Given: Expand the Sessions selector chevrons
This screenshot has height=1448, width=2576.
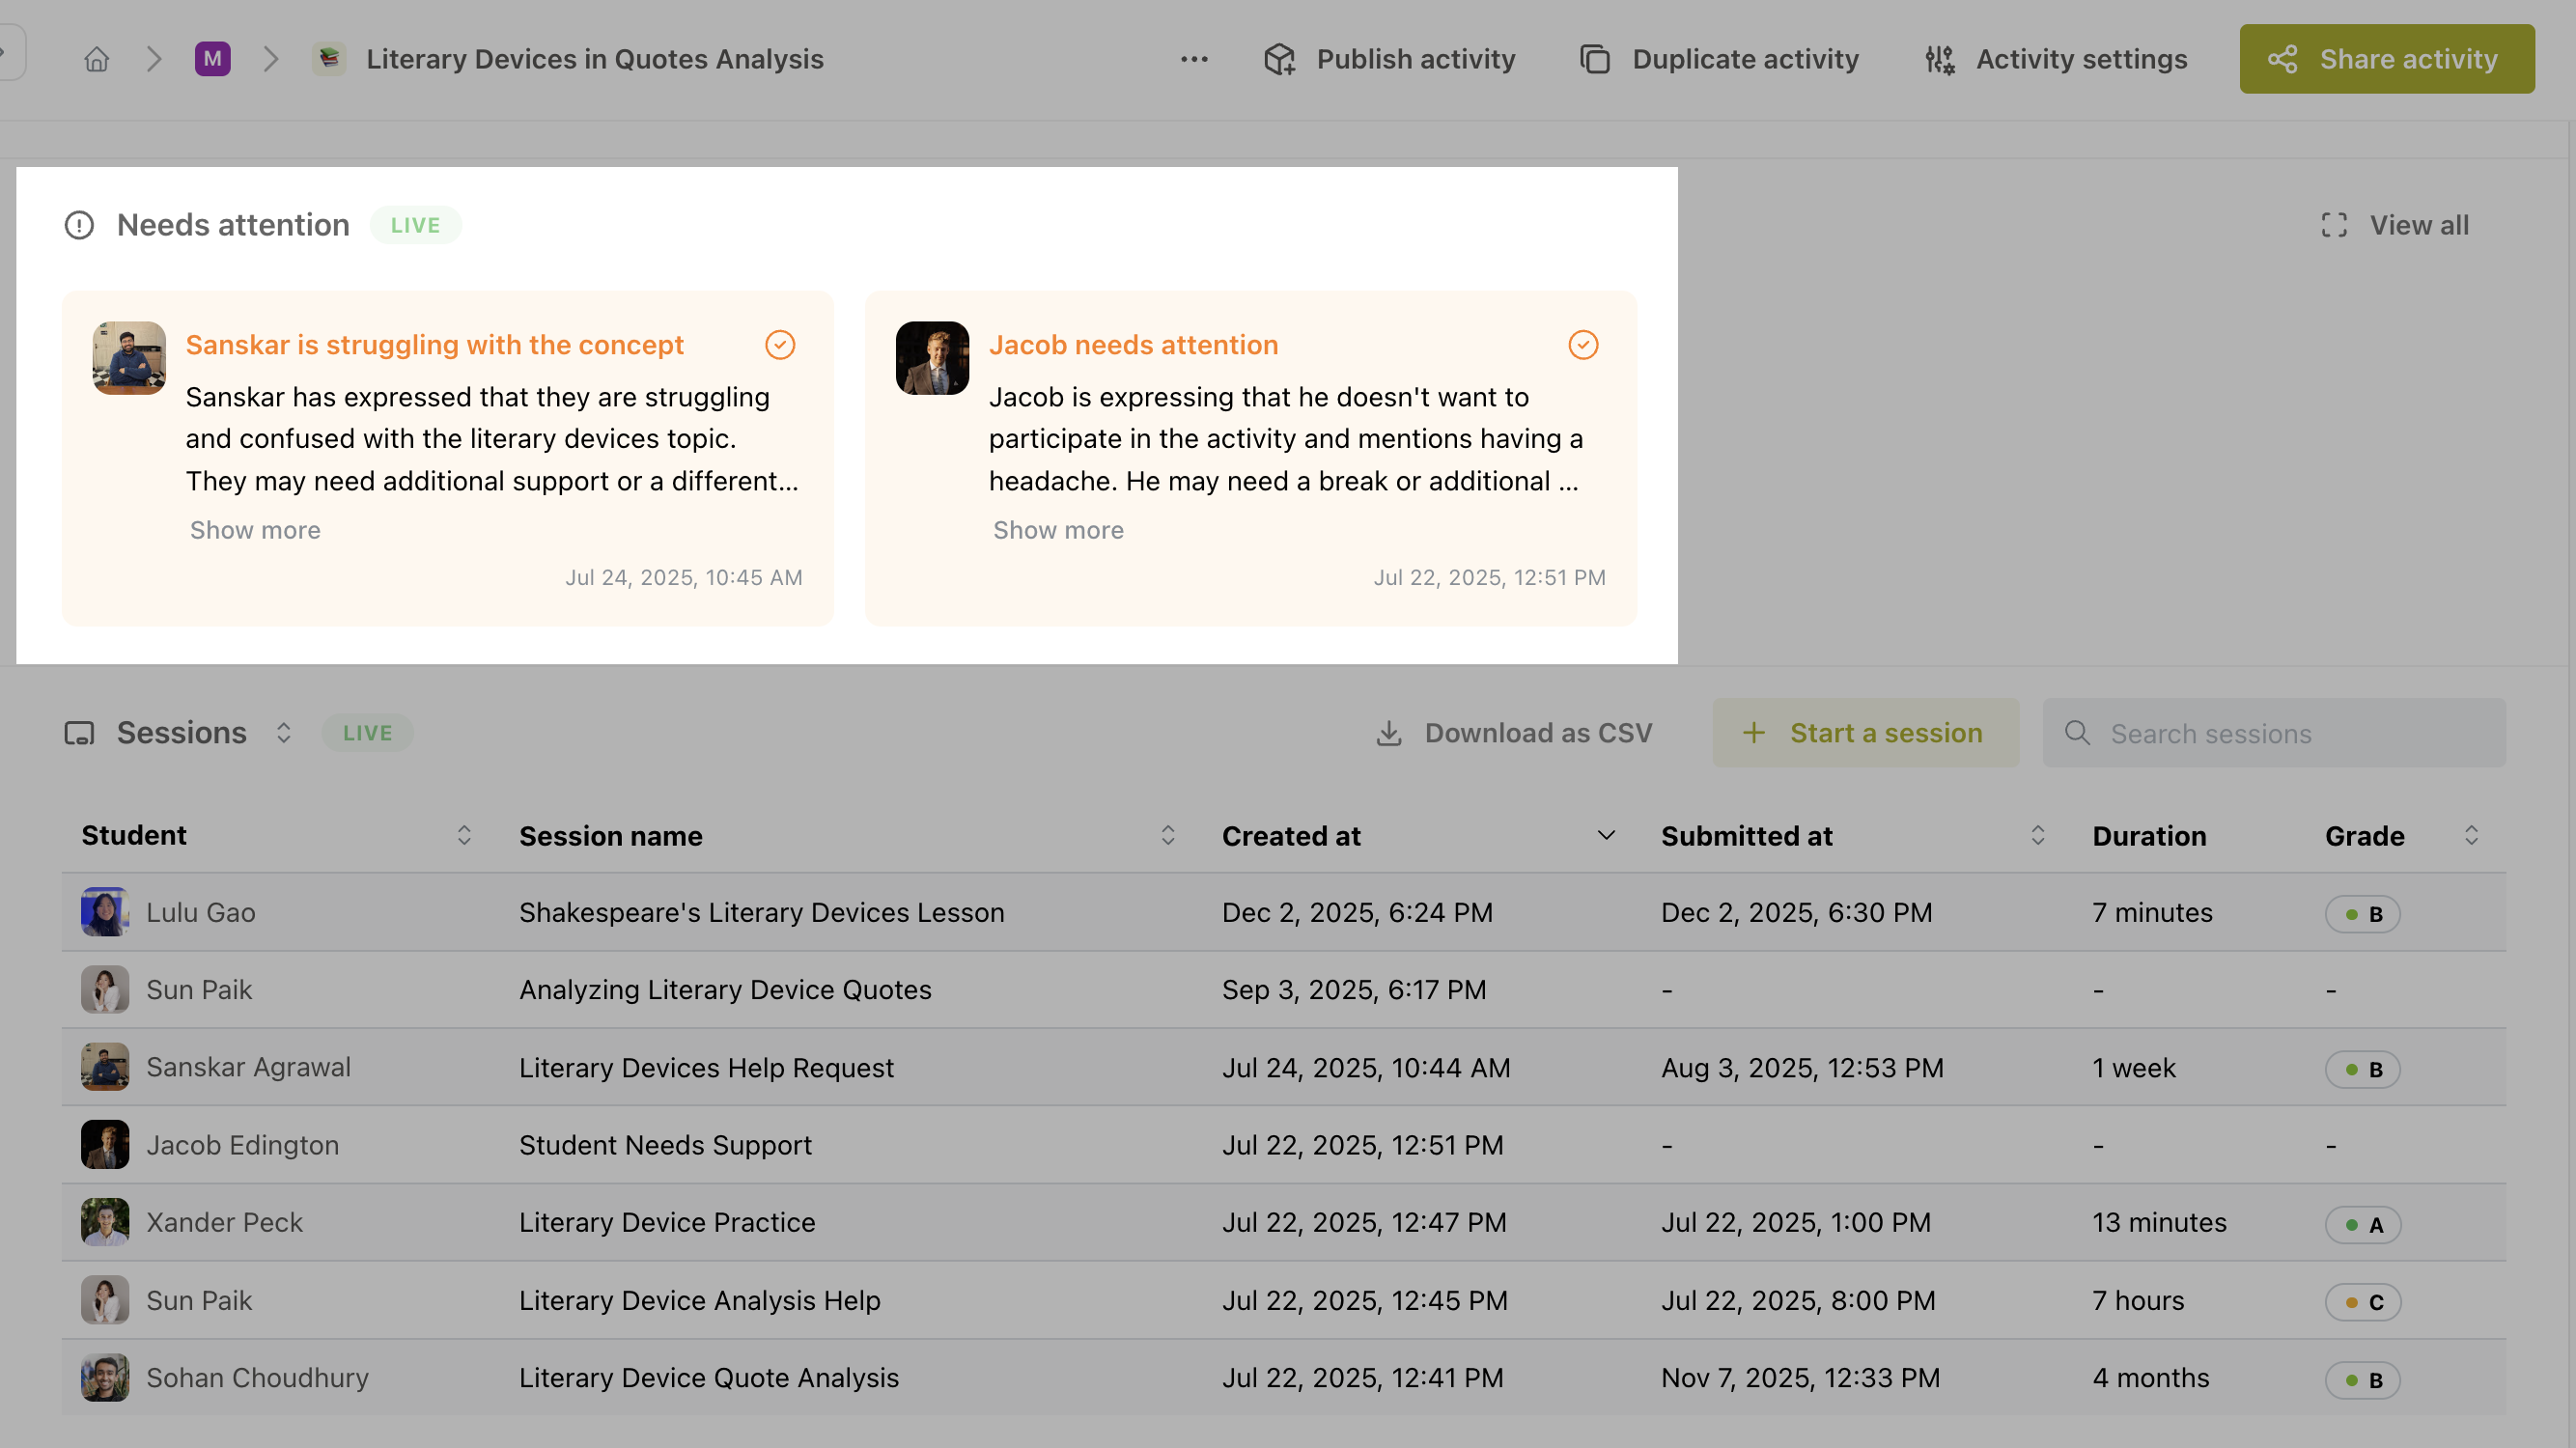Looking at the screenshot, I should 284,733.
